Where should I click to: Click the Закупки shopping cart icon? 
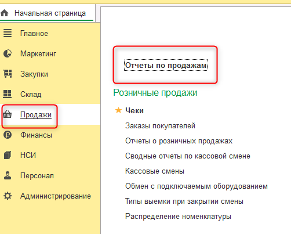pyautogui.click(x=8, y=74)
